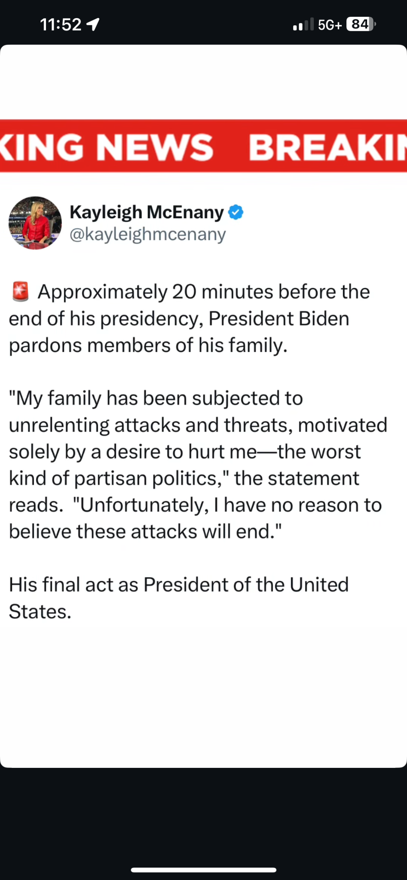Open the @kayleighmcenany handle link
Viewport: 407px width, 880px height.
pos(147,235)
